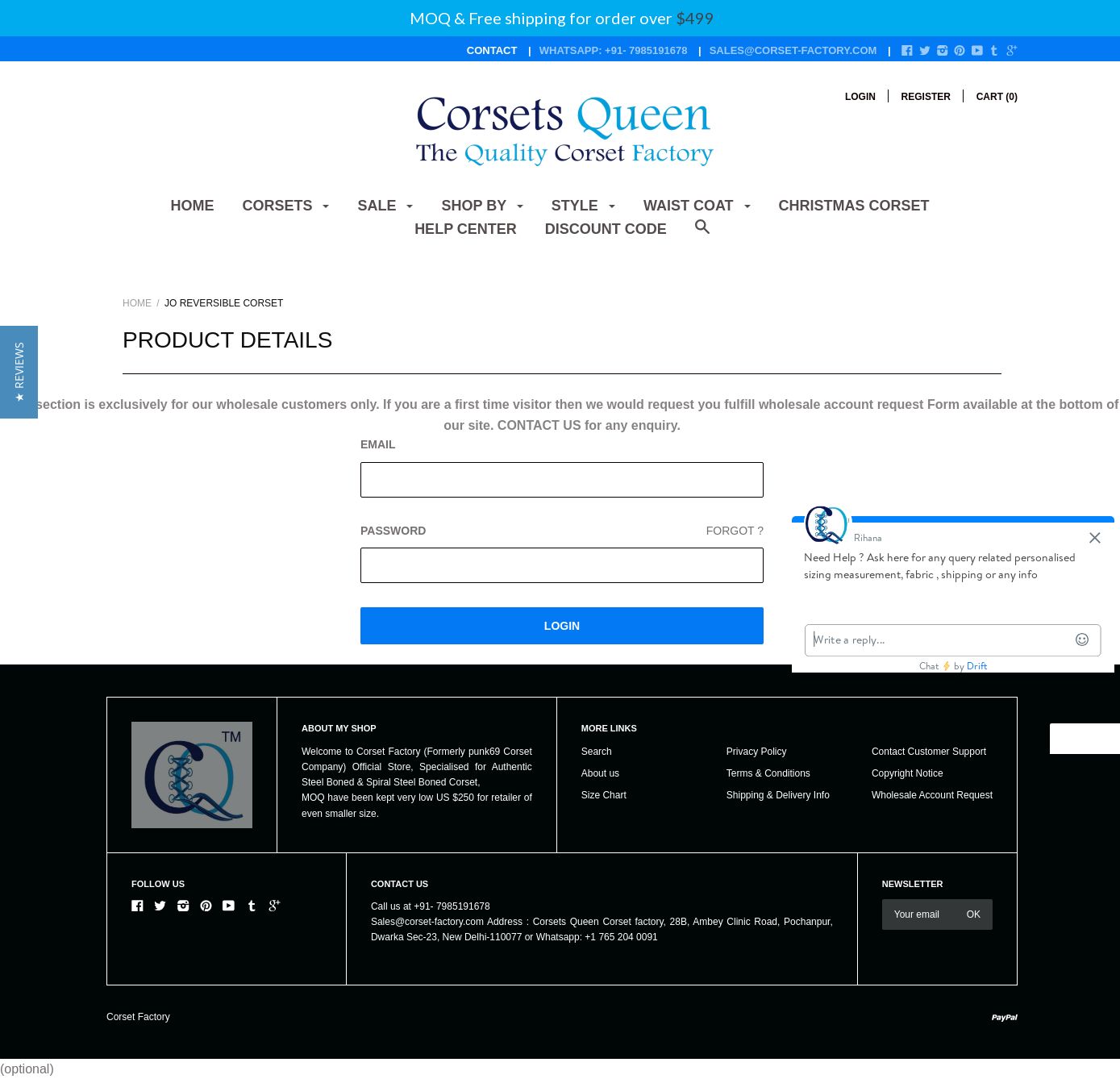
Task: Click sales email address in top bar
Action: [x=793, y=51]
